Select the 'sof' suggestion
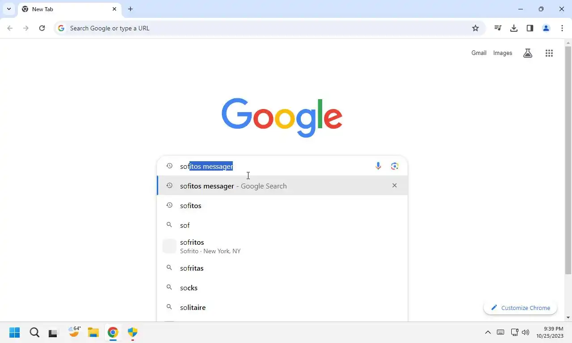 [x=282, y=225]
